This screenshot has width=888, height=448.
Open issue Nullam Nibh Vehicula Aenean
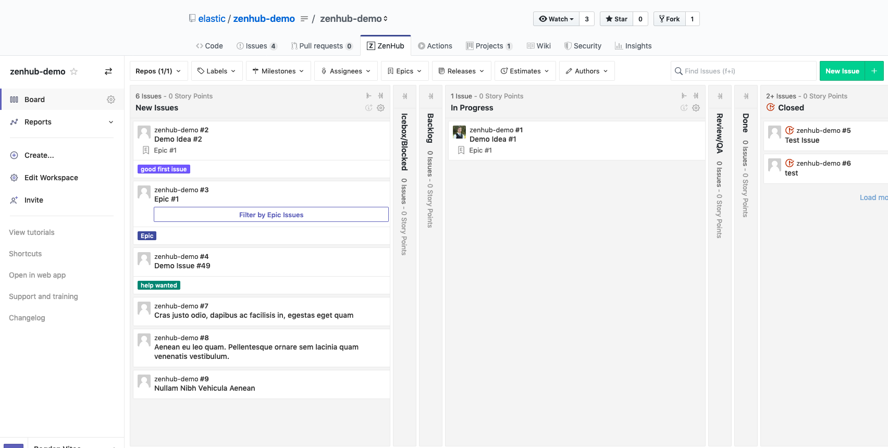[262, 384]
